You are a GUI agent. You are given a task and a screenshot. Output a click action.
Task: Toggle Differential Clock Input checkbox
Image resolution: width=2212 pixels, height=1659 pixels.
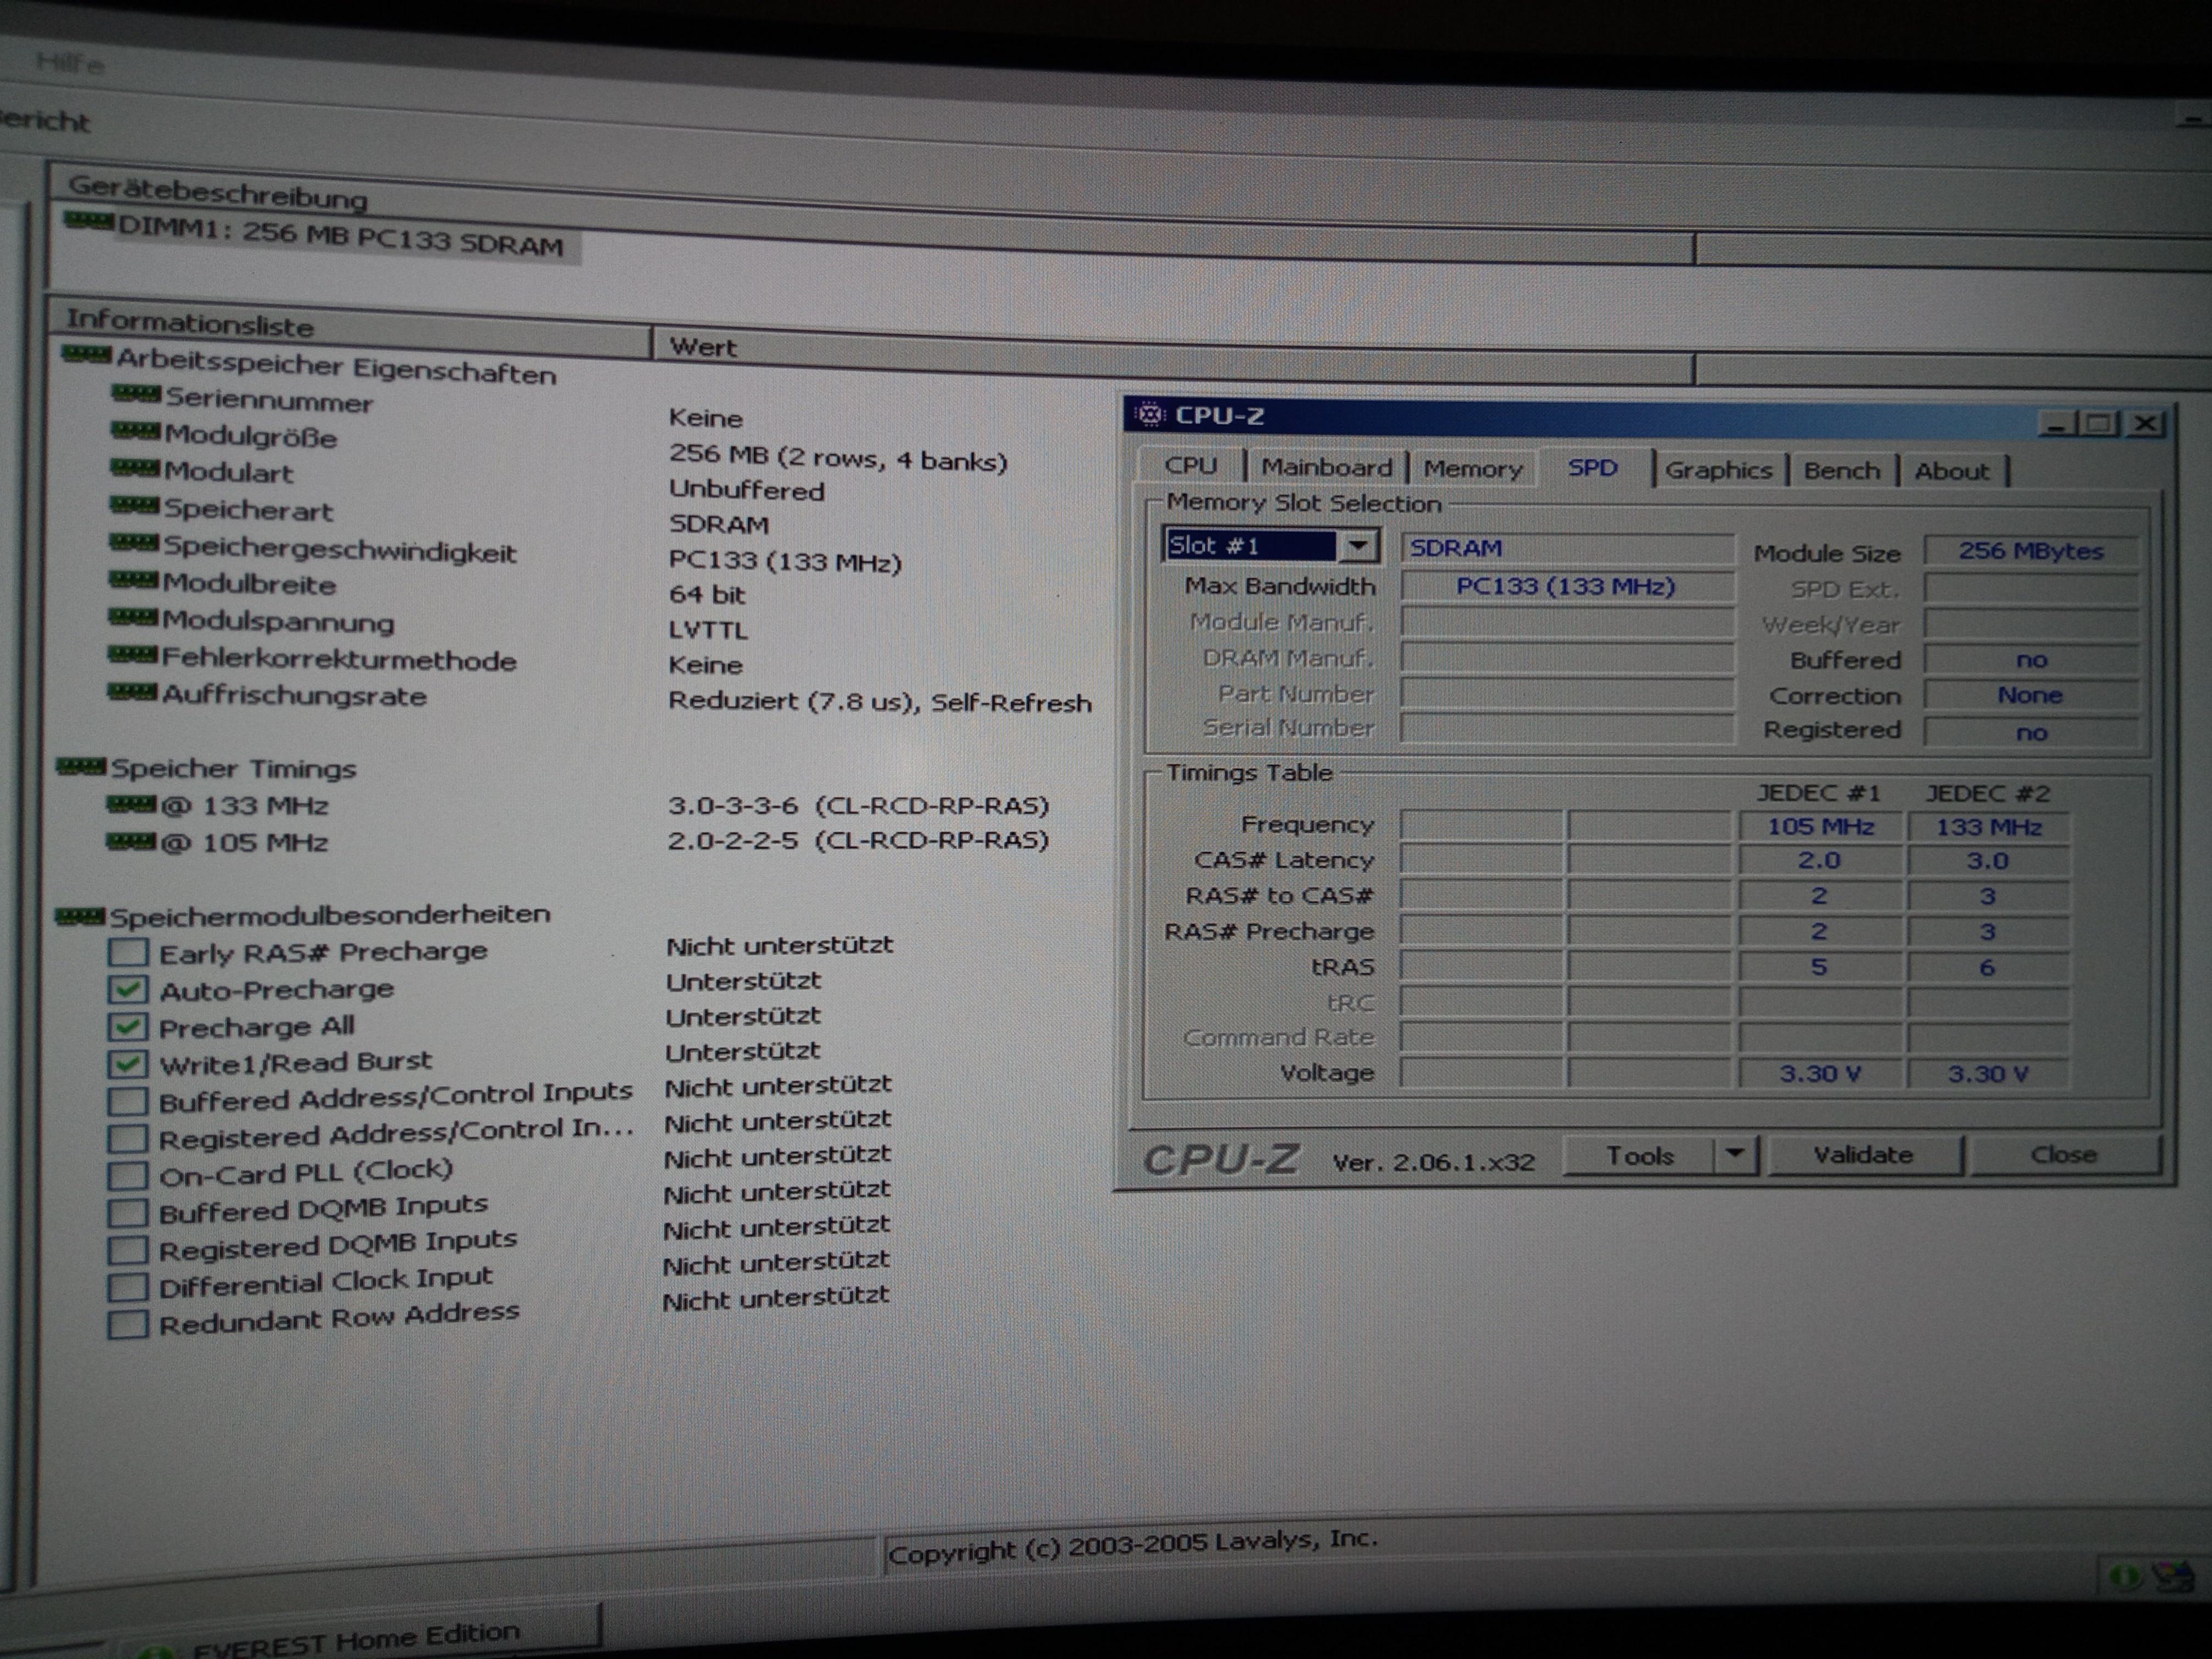click(128, 1288)
